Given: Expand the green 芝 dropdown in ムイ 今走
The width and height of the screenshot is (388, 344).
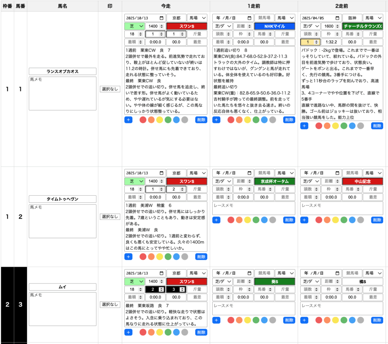Looking at the screenshot, I should point(135,282).
